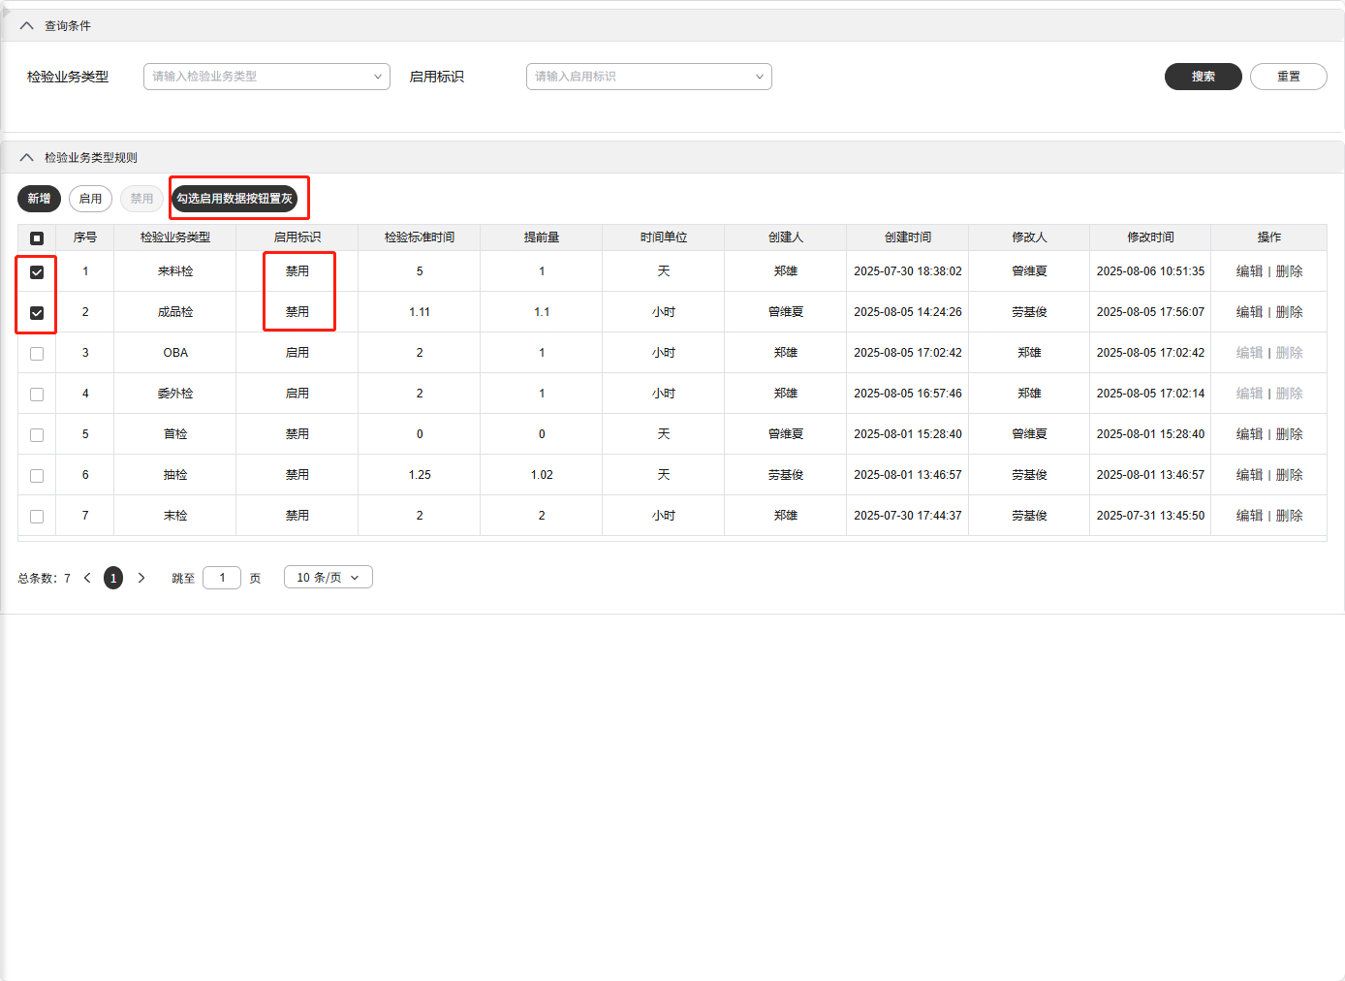Viewport: 1345px width, 981px height.
Task: Go to next page arrow
Action: [x=141, y=578]
